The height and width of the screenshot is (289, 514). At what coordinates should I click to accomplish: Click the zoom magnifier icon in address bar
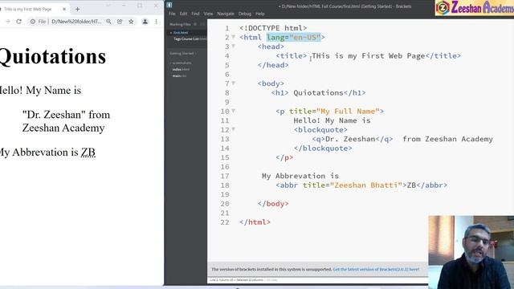click(108, 22)
